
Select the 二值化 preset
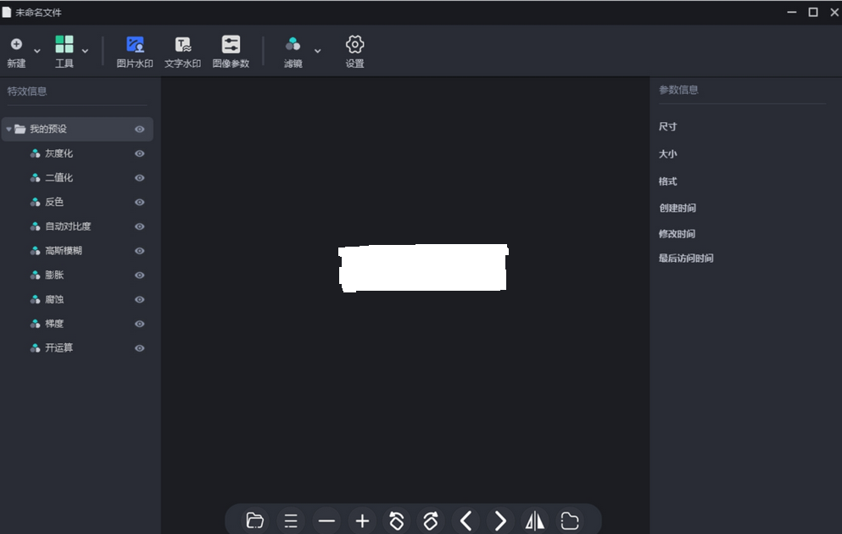(59, 178)
